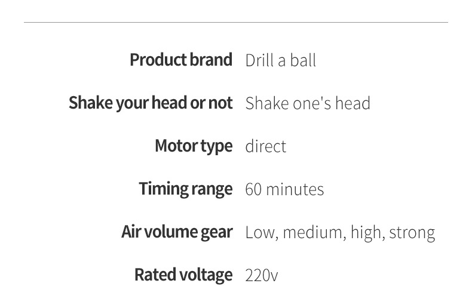Click the "Shake your head or not" label

point(150,103)
